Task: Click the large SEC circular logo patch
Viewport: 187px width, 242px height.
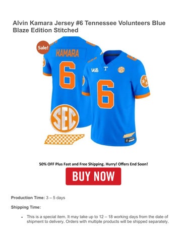Action: [x=65, y=118]
